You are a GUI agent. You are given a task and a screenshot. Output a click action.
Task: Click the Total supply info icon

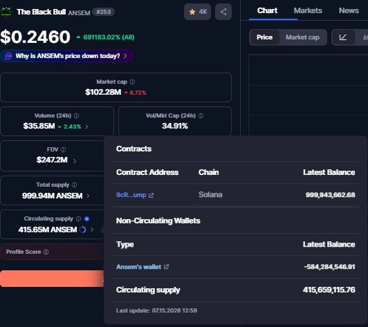[75, 185]
